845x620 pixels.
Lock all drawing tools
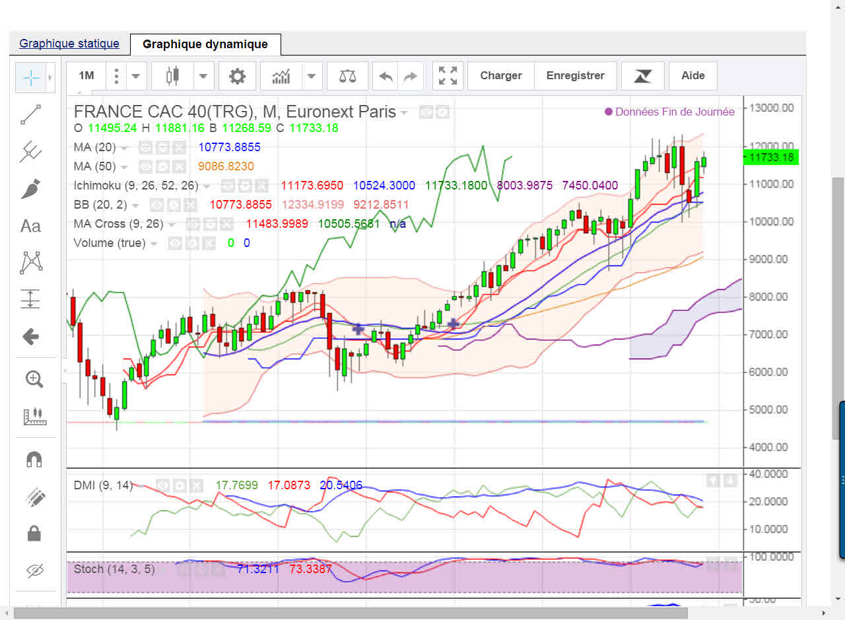[34, 533]
